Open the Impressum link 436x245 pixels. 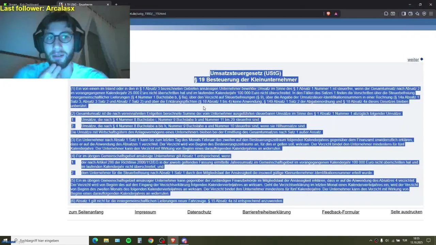click(x=145, y=212)
